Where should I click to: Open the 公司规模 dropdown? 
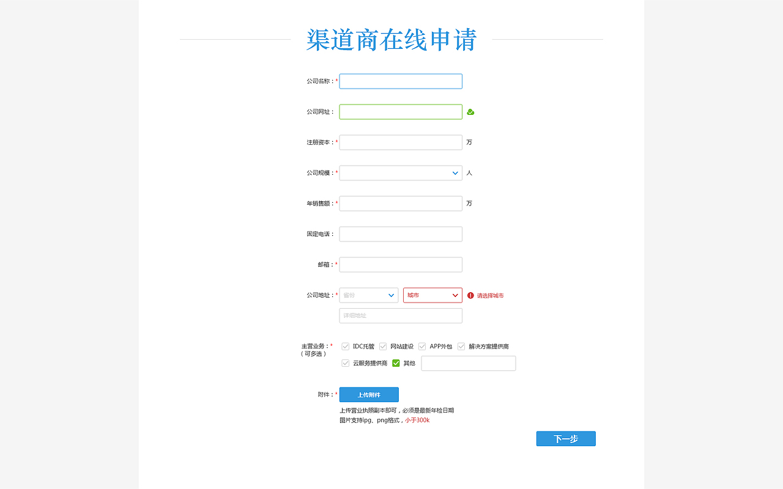point(401,173)
